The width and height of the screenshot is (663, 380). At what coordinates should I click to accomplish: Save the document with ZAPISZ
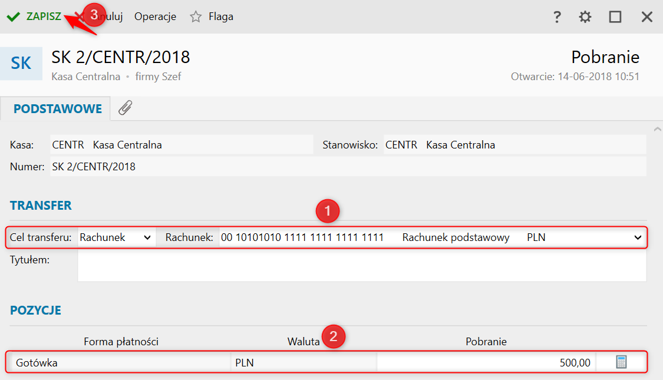pyautogui.click(x=44, y=16)
